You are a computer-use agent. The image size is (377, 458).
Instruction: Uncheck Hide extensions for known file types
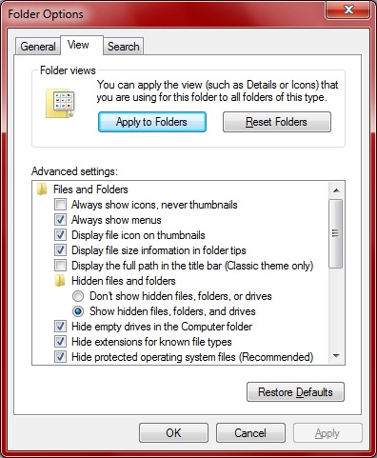coord(60,342)
